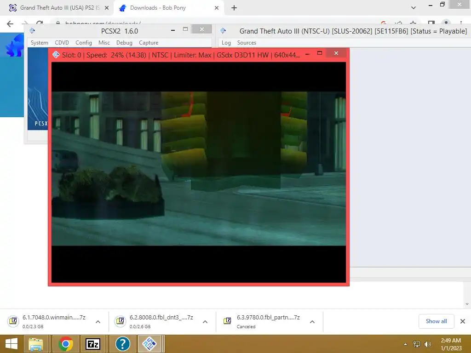The image size is (471, 353).
Task: Open options for canceled 6.3.9780.0.fbl_partn download
Action: click(312, 322)
